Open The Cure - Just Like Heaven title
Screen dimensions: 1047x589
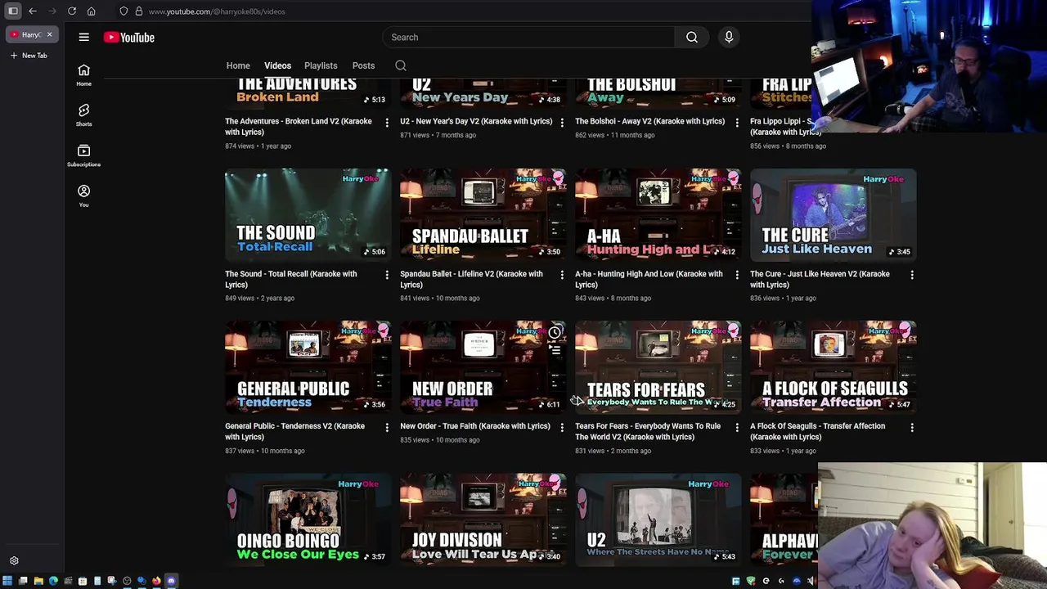point(820,279)
